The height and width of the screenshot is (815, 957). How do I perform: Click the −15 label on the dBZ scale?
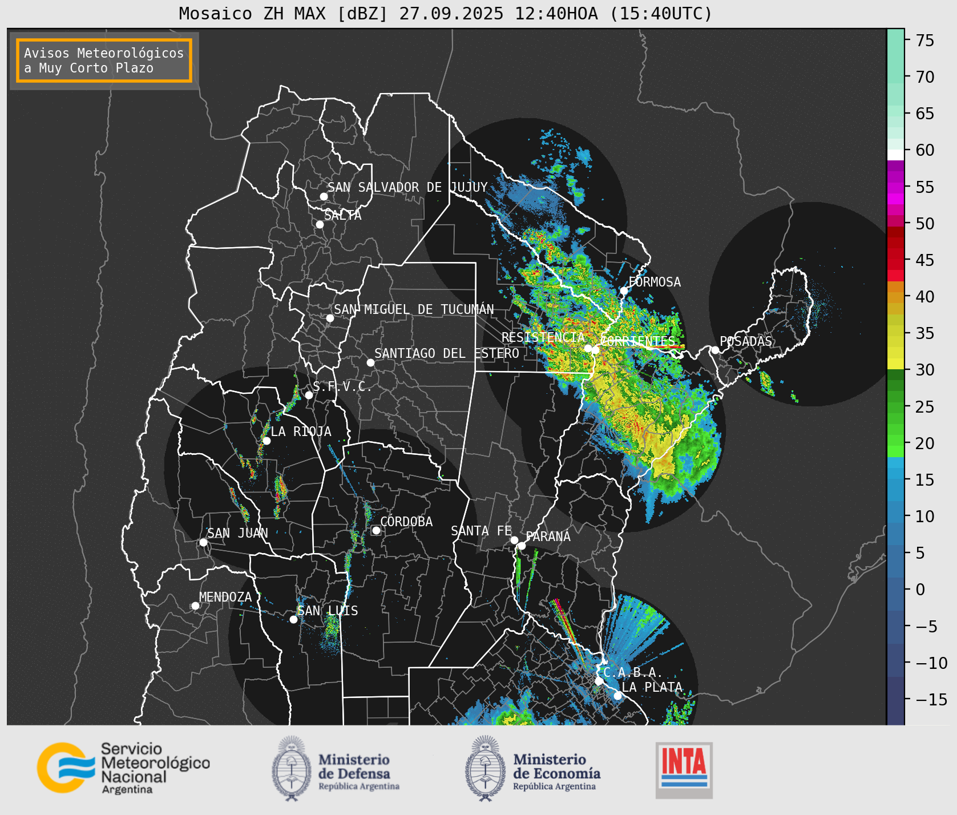coord(931,699)
